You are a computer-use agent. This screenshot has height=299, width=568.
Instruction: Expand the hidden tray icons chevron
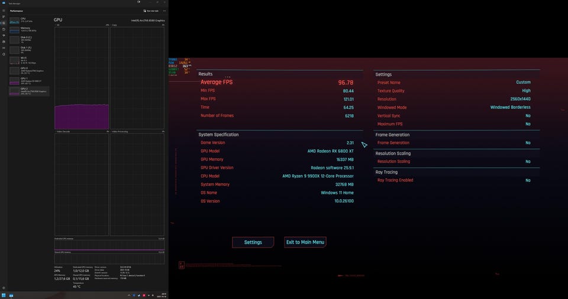129,295
